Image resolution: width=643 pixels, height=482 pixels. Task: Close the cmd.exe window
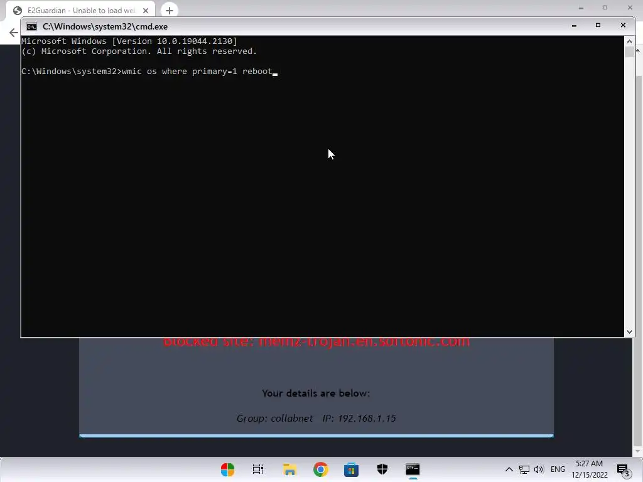tap(623, 25)
